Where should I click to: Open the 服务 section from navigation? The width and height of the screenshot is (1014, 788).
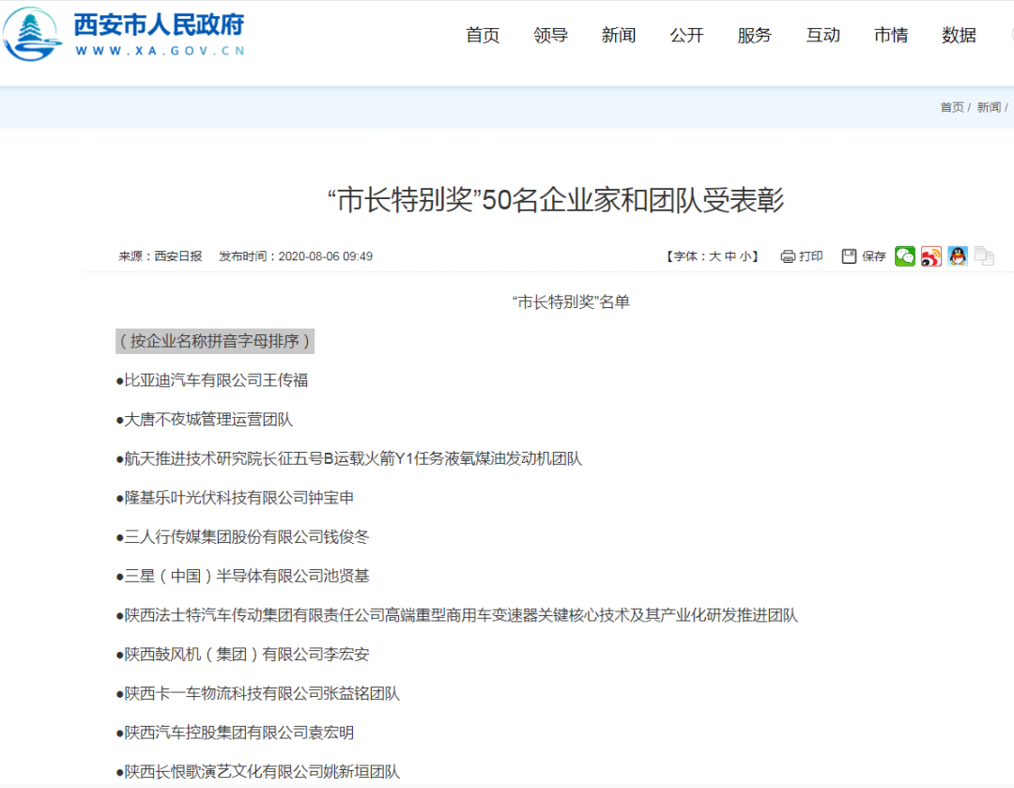click(x=755, y=36)
